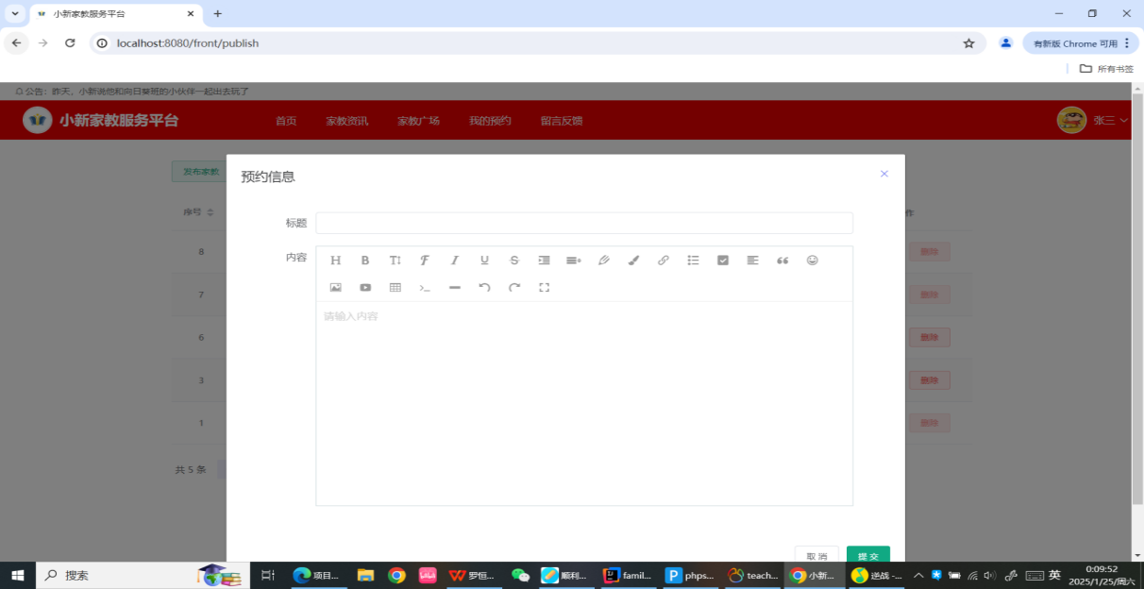Reload the page in Chrome
This screenshot has width=1144, height=589.
coord(70,43)
